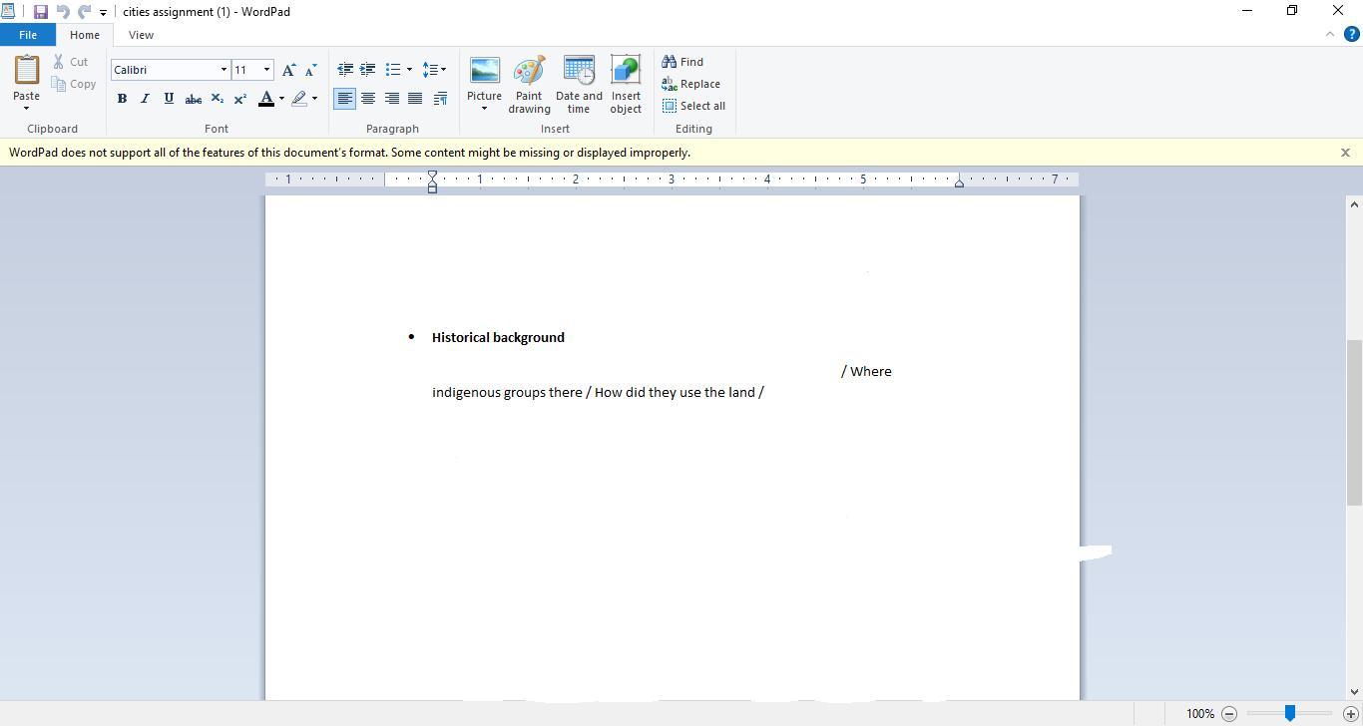Switch to the View tab
The image size is (1363, 726).
click(141, 35)
